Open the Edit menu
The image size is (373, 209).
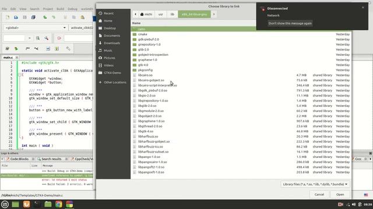[x=13, y=9]
